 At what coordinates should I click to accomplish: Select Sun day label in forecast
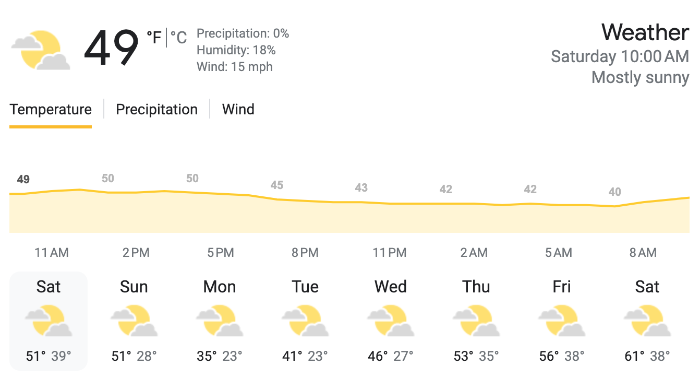pyautogui.click(x=134, y=287)
